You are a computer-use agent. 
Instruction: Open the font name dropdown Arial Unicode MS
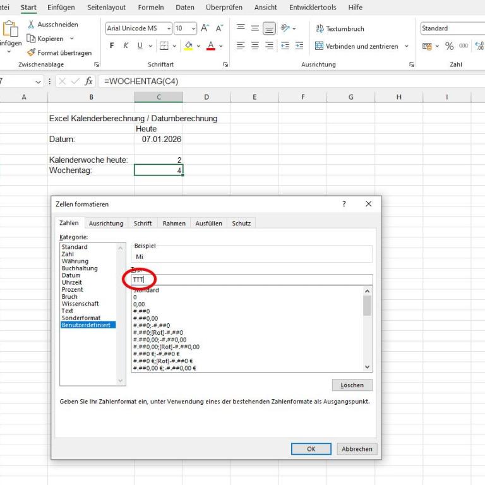[x=169, y=28]
